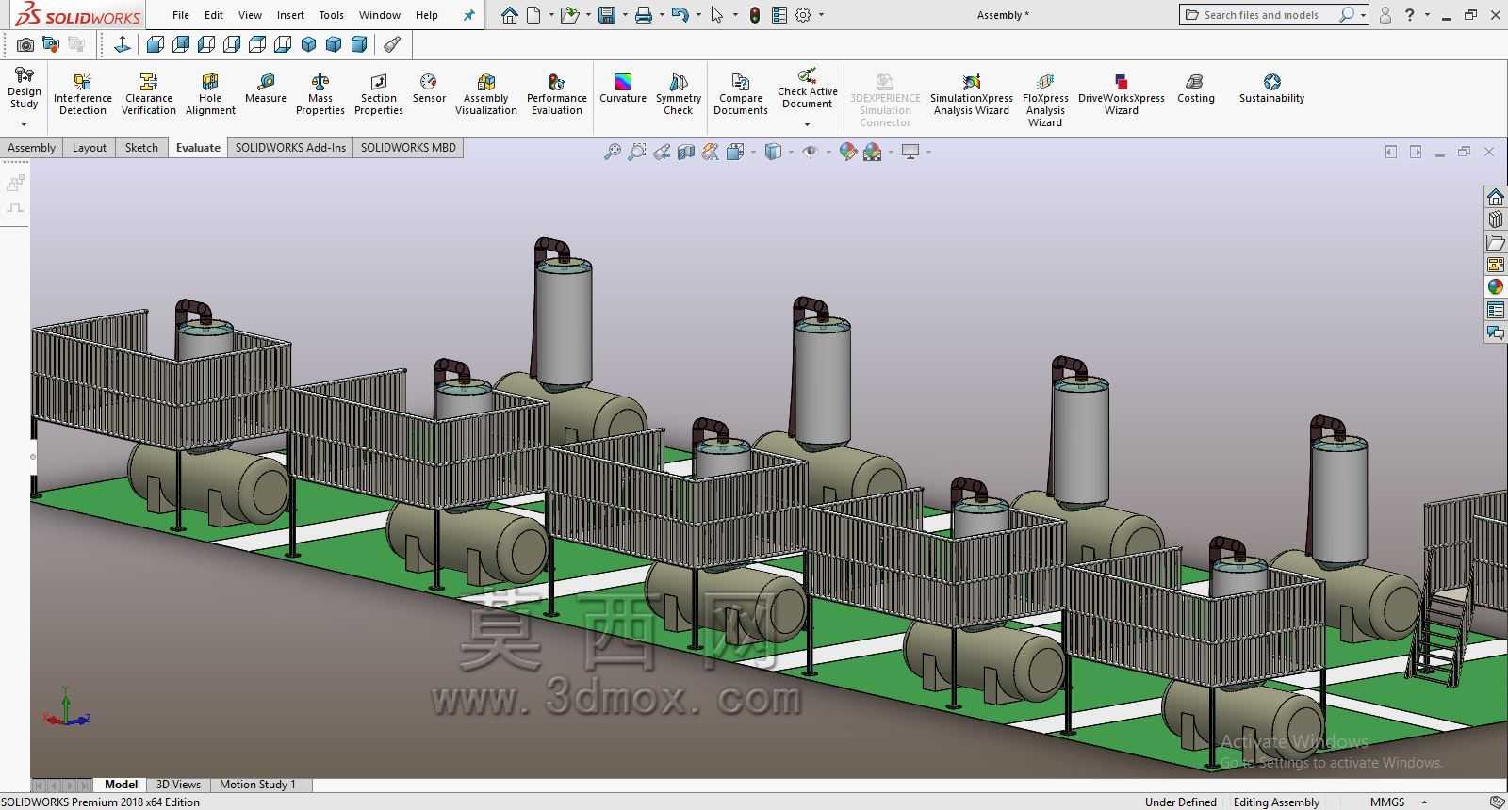
Task: Open File Properties from the title bar
Action: click(x=779, y=15)
